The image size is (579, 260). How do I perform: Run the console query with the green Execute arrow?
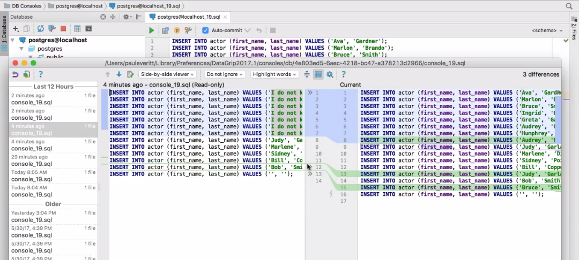pos(151,30)
